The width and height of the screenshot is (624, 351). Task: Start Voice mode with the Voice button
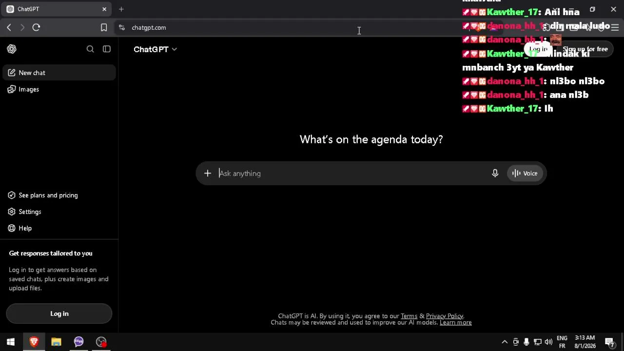click(525, 173)
